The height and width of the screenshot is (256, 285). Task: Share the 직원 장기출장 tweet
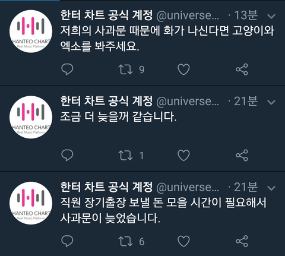[x=242, y=241]
